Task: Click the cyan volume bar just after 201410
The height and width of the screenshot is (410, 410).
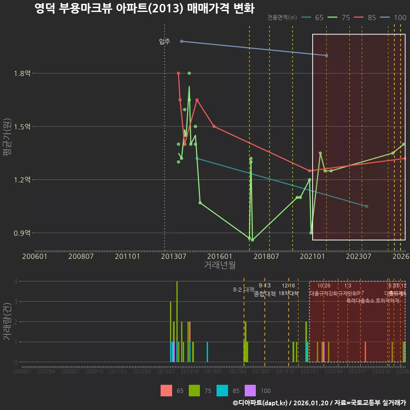Action: (x=208, y=352)
